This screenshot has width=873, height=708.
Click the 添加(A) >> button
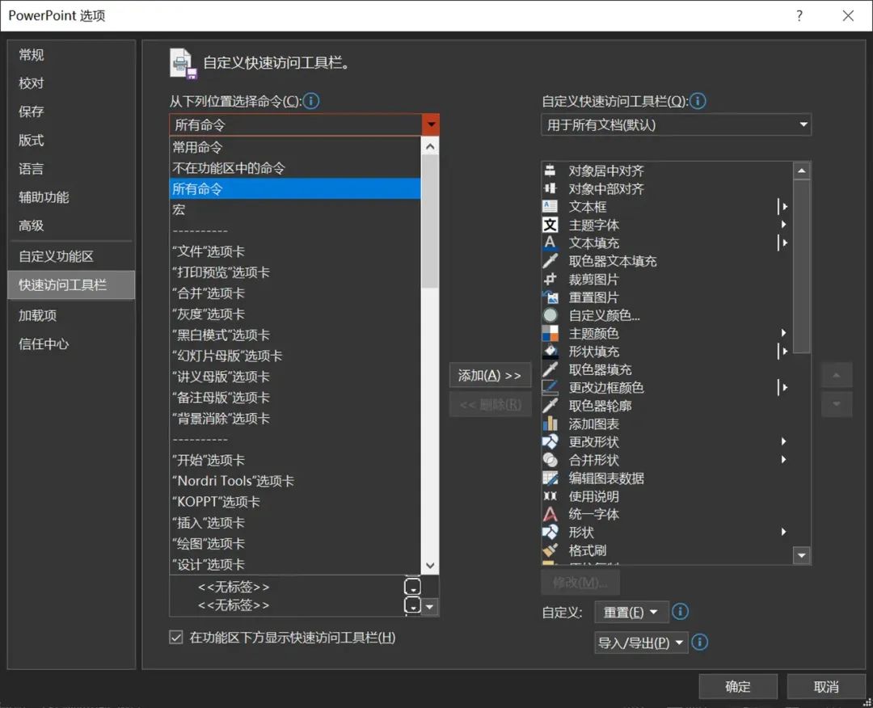coord(490,375)
